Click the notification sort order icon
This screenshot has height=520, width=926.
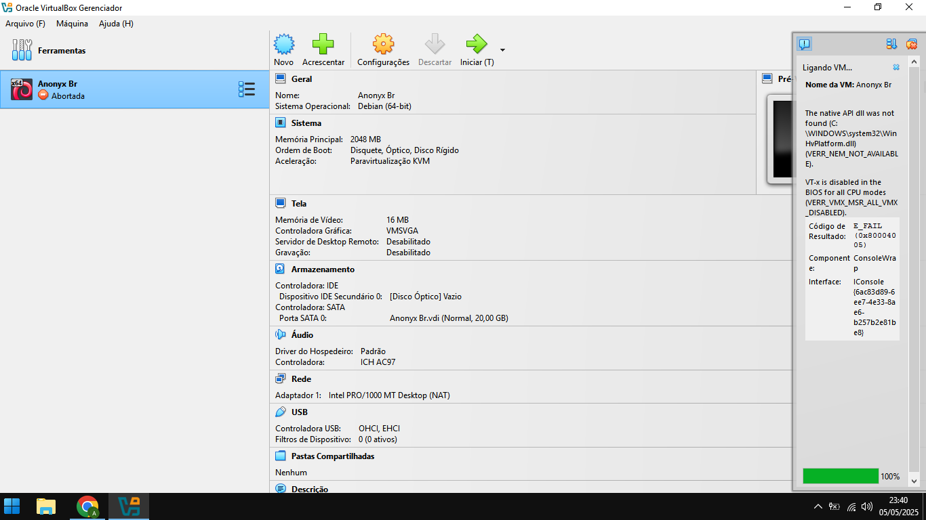(892, 44)
